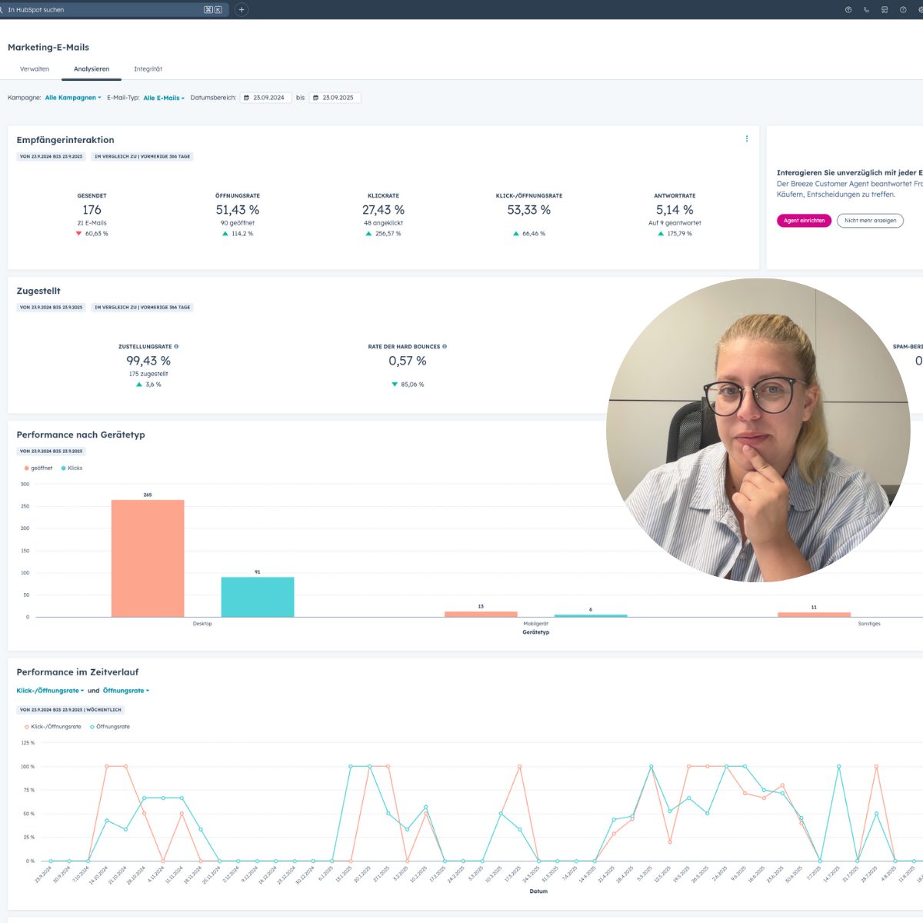Click the 'Agent einrichten' button
The image size is (923, 923).
tap(804, 221)
